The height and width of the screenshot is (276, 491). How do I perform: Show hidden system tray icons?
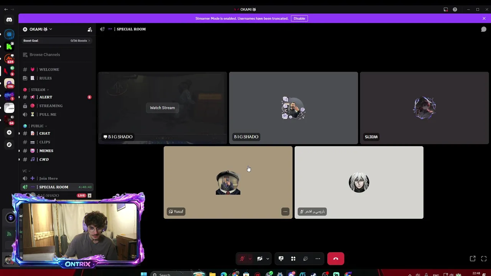click(410, 274)
